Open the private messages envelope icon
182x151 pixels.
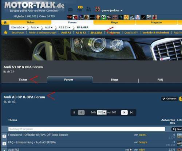click(x=70, y=9)
